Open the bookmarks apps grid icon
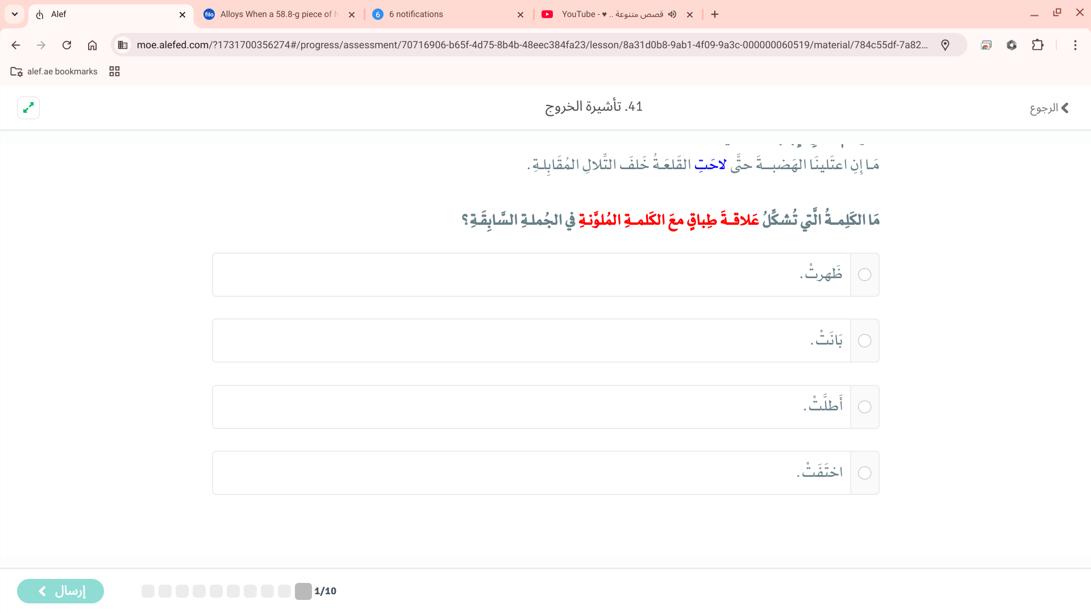 (x=114, y=72)
